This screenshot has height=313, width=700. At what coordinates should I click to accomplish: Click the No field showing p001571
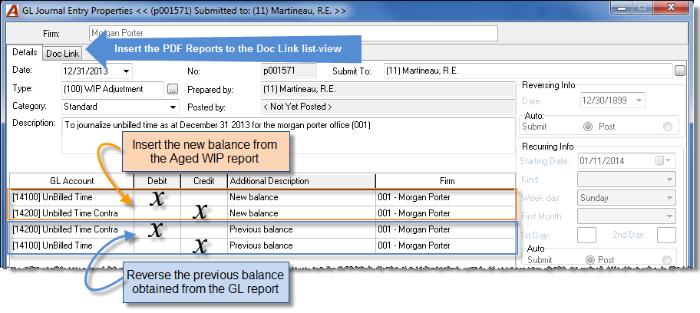tap(289, 71)
